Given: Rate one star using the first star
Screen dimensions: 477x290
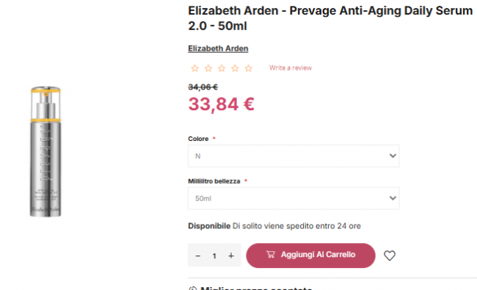Looking at the screenshot, I should point(194,68).
